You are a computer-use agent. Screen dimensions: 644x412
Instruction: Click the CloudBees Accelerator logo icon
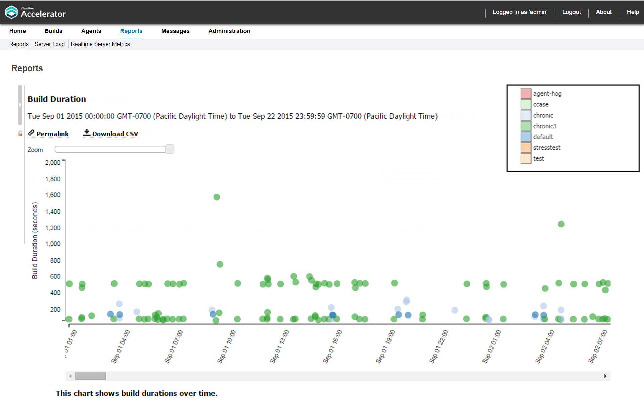11,12
